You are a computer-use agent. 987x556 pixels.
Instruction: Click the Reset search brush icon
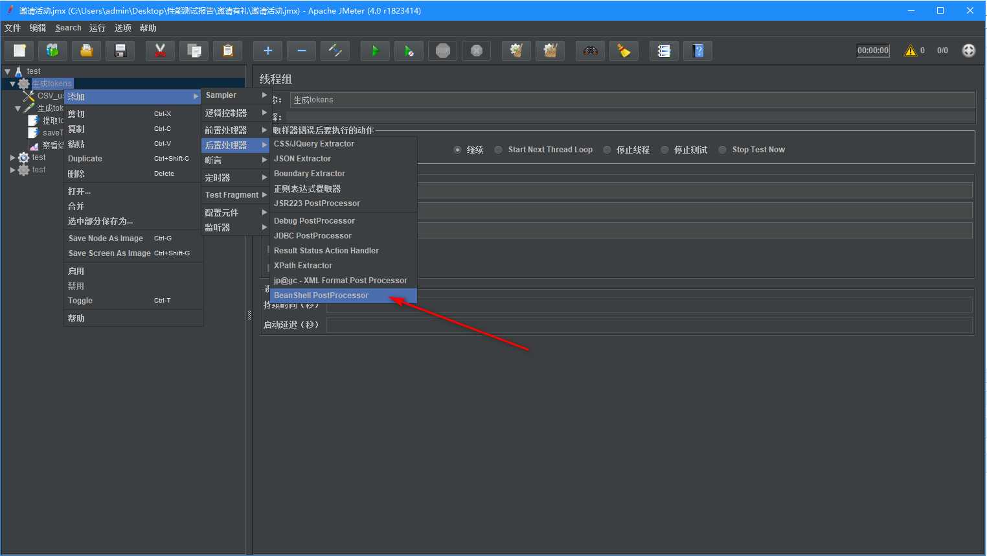pos(624,51)
